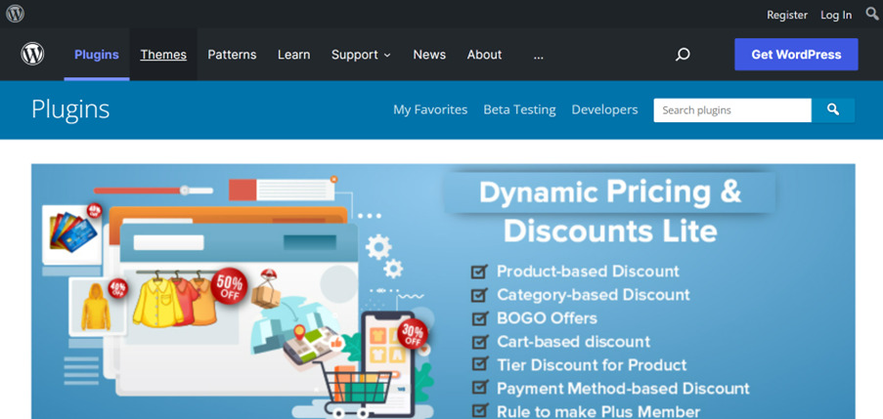Screen dimensions: 883x419
Task: Click the WordPress admin bar logo
Action: click(x=15, y=14)
